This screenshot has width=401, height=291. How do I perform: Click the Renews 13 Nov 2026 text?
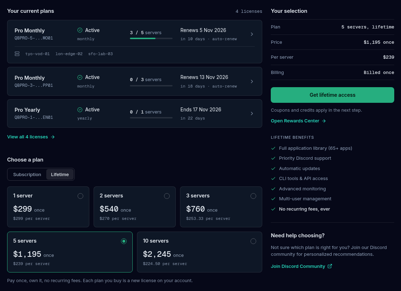click(x=204, y=77)
